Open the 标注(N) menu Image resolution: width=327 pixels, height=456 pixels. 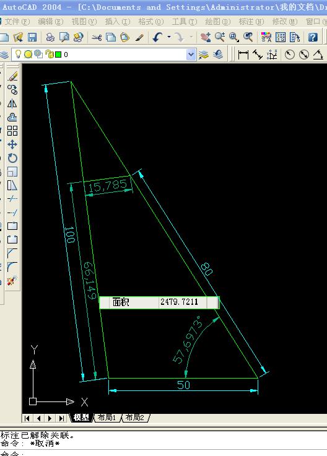(x=251, y=22)
